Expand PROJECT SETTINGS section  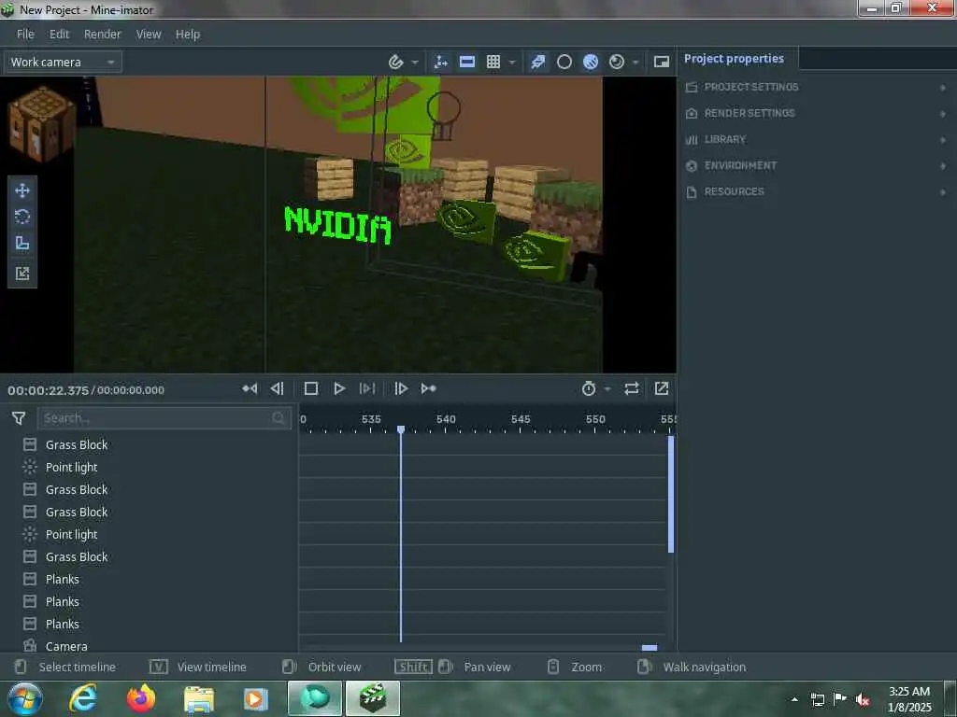(817, 87)
